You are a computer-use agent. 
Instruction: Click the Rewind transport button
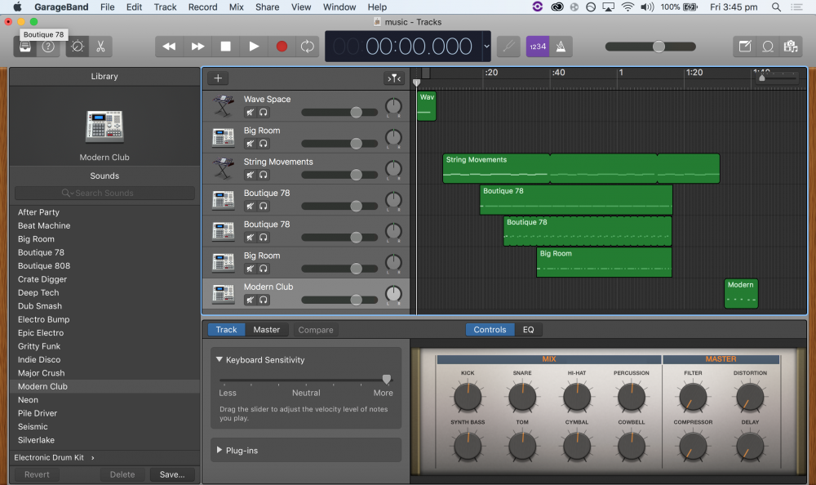pos(169,47)
